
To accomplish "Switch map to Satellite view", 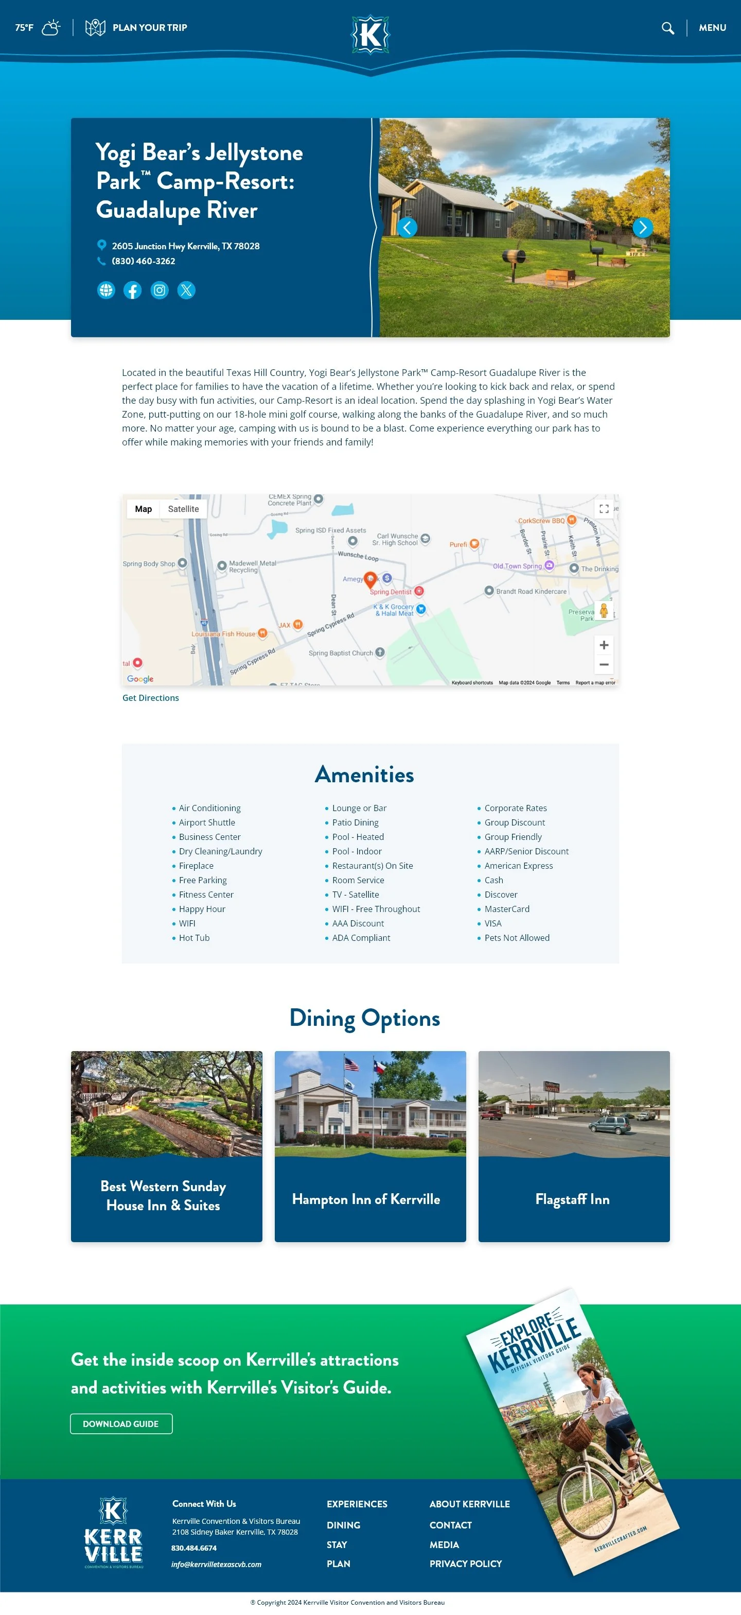I will point(184,509).
